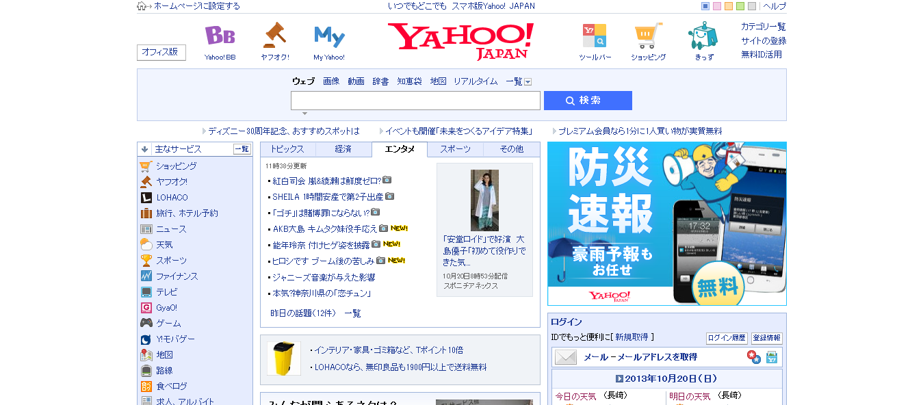923x405 pixels.
Task: Select the 動画 search tab
Action: point(356,81)
